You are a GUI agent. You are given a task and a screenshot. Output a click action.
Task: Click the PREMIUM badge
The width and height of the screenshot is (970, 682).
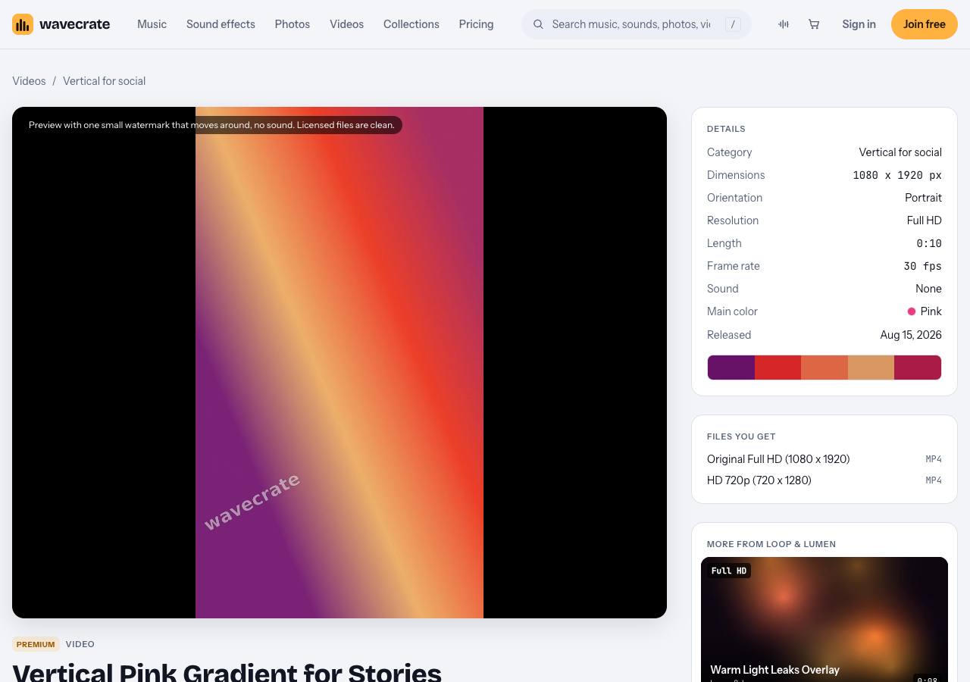(x=36, y=644)
